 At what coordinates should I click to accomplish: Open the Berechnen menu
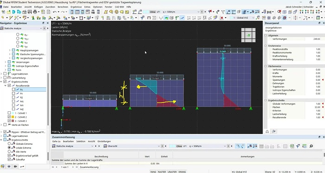[63, 7]
